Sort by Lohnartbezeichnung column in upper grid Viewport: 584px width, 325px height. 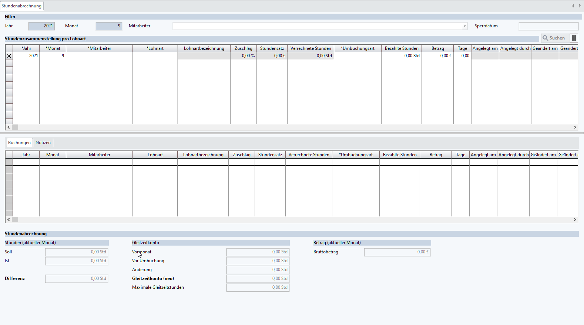(204, 48)
